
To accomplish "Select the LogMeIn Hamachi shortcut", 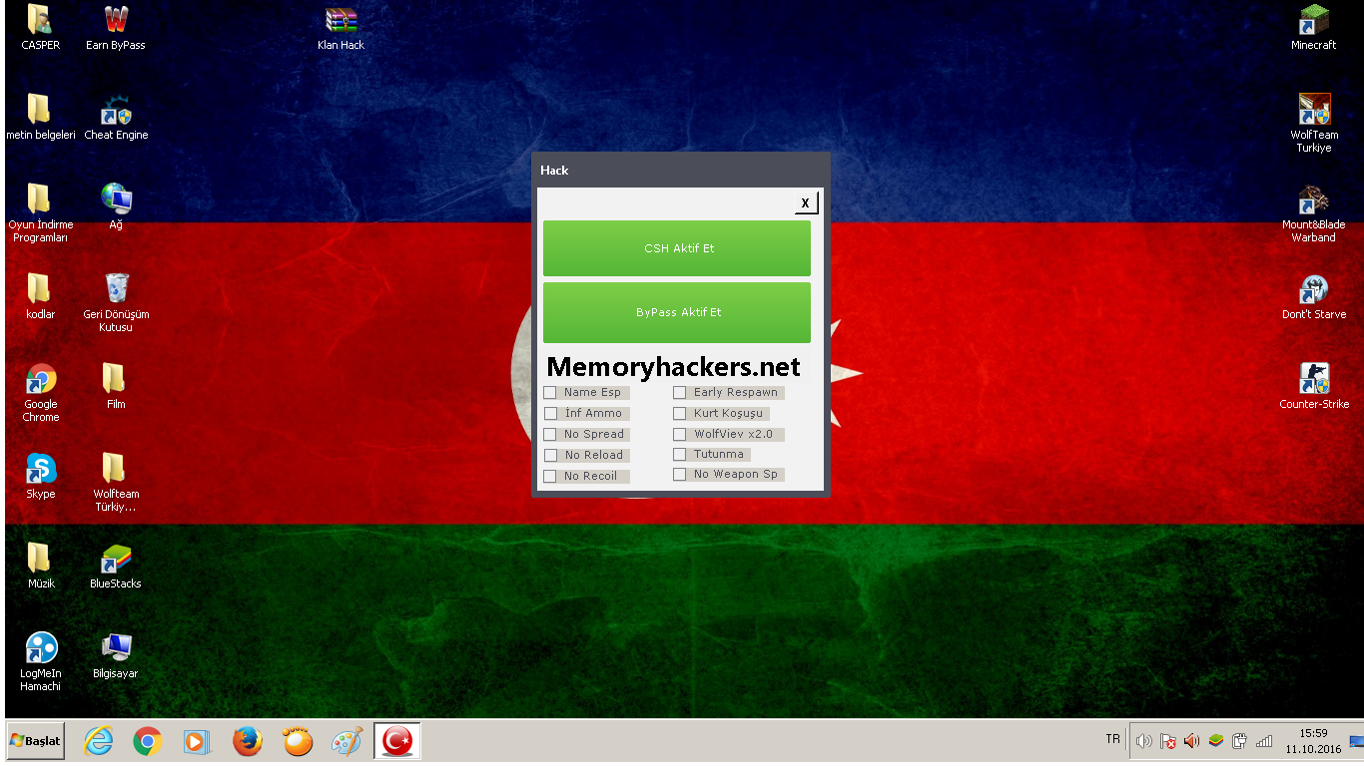I will [40, 661].
